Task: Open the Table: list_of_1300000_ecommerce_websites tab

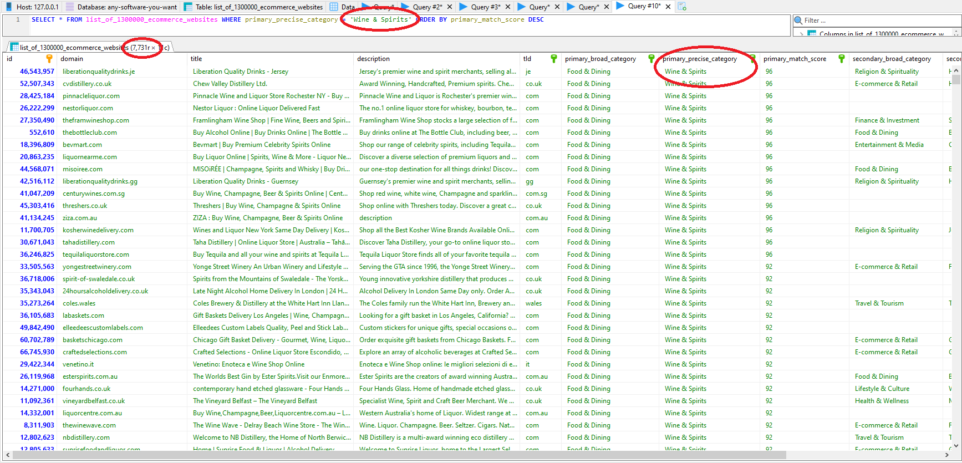Action: tap(253, 7)
